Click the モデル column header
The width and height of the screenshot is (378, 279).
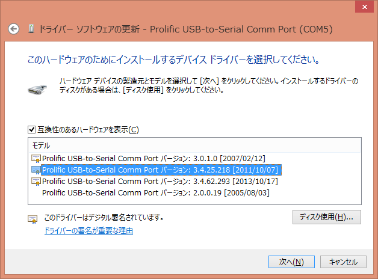(42, 145)
